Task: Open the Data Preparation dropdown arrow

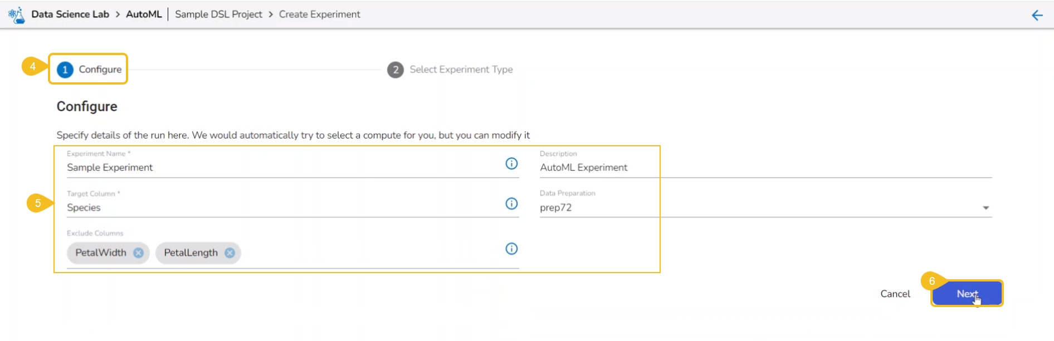Action: point(985,208)
